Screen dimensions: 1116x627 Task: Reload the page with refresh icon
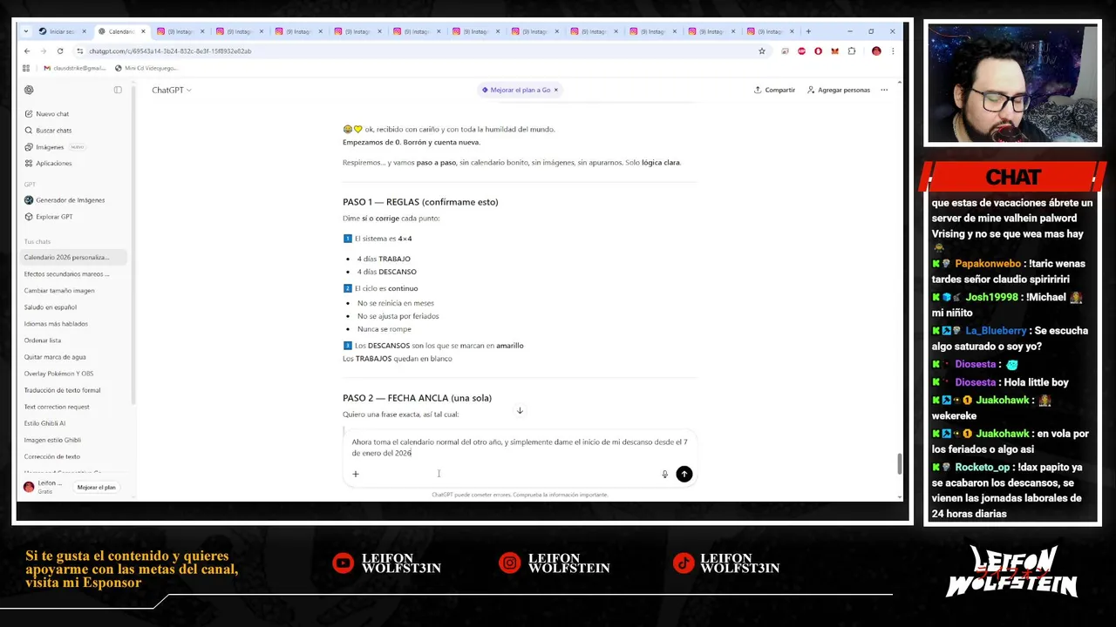(60, 51)
